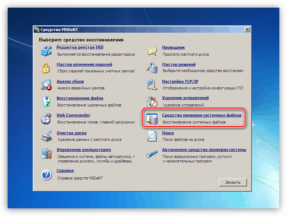Launch Автономное средство проверки системы link
This screenshot has width=287, height=216.
(204, 150)
